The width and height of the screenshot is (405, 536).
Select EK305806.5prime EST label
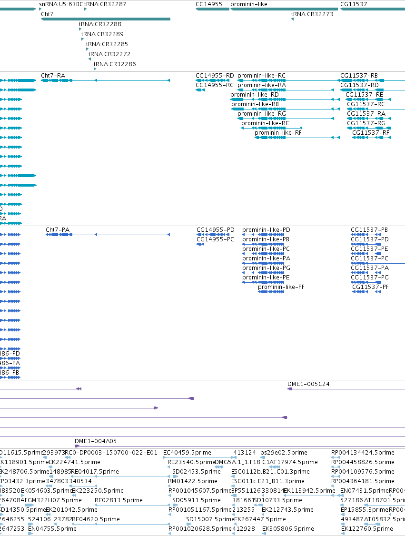(x=288, y=529)
